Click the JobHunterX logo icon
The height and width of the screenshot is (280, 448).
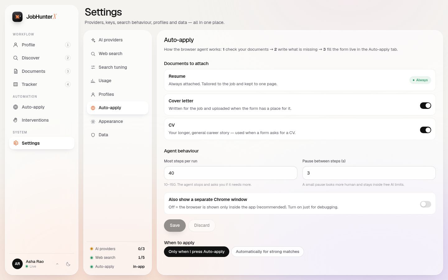(17, 17)
